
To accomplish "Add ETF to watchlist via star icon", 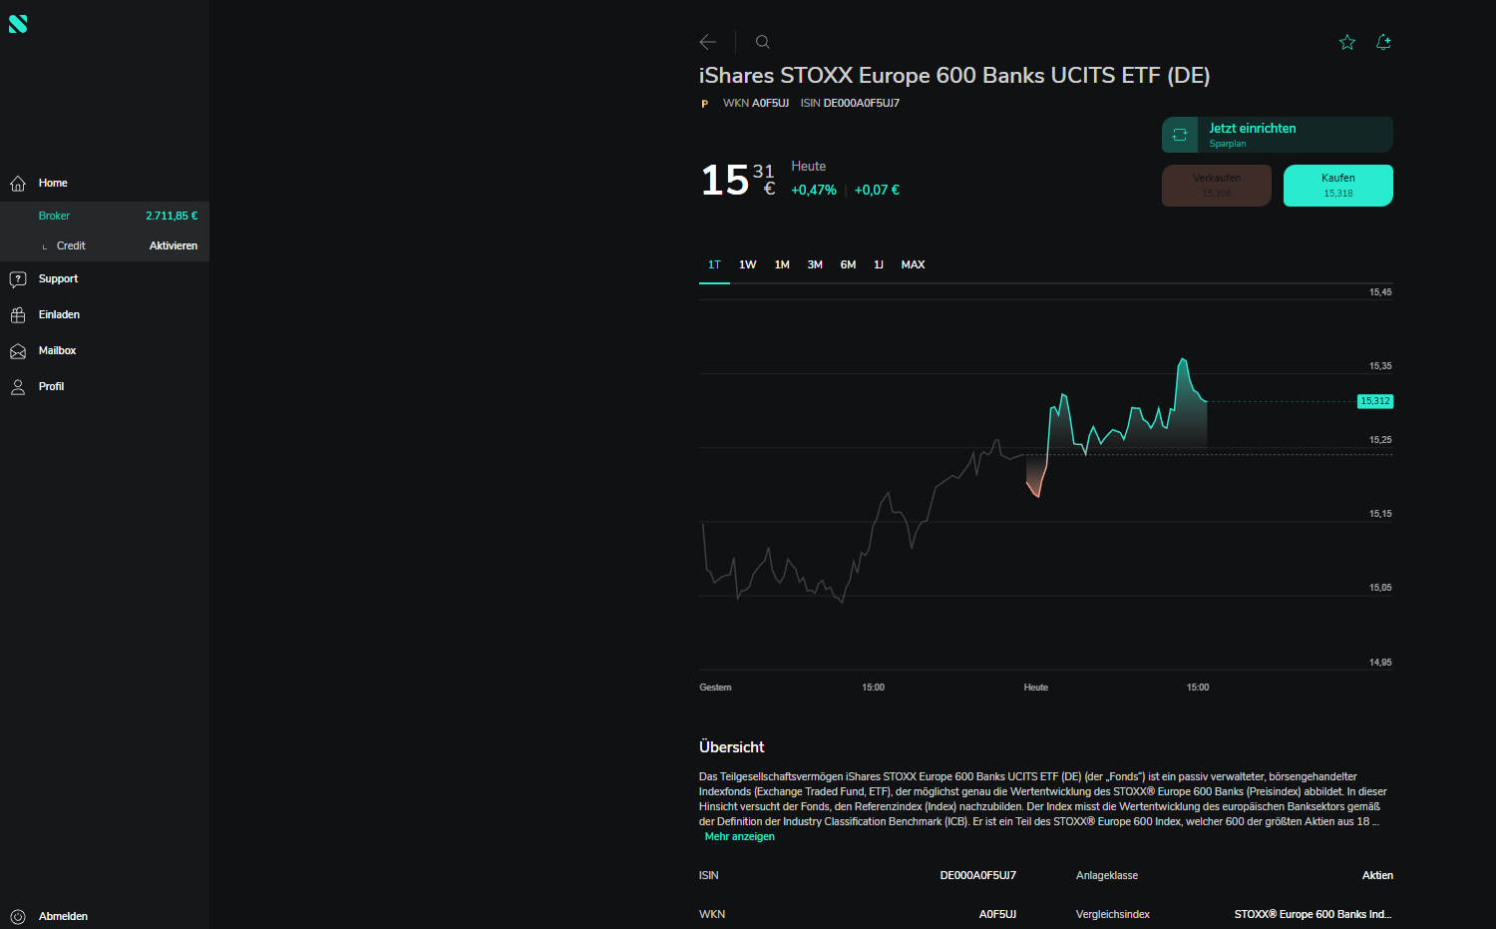I will pos(1347,42).
